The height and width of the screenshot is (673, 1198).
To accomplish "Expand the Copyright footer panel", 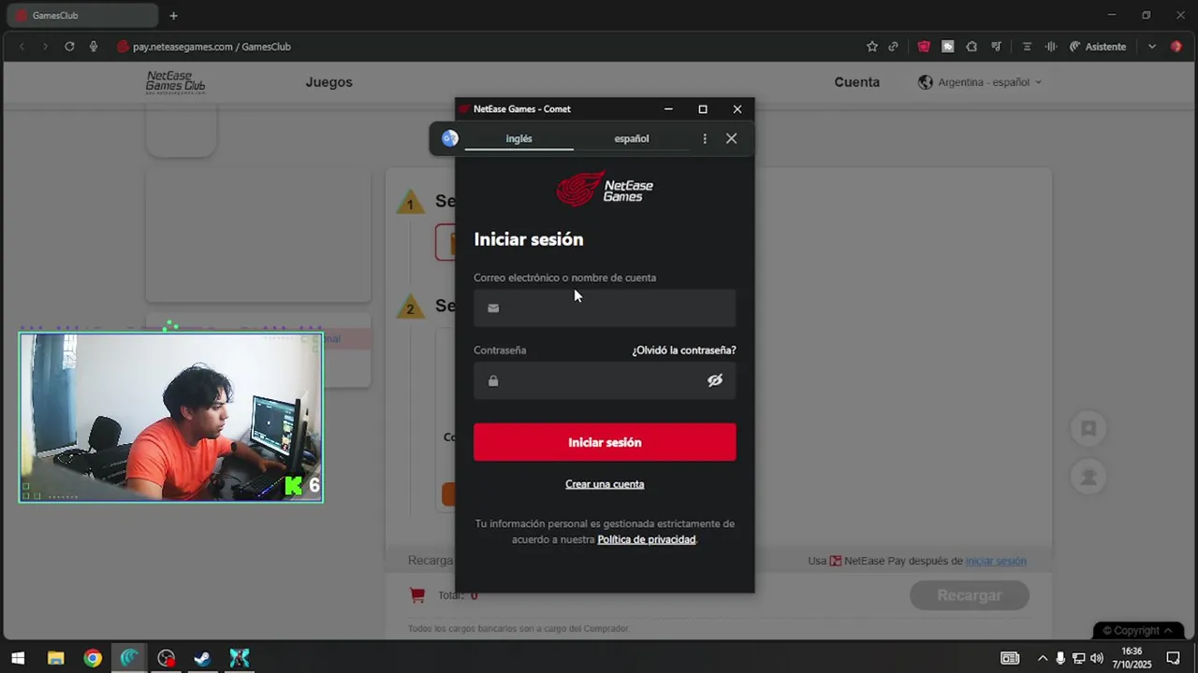I will pyautogui.click(x=1138, y=630).
